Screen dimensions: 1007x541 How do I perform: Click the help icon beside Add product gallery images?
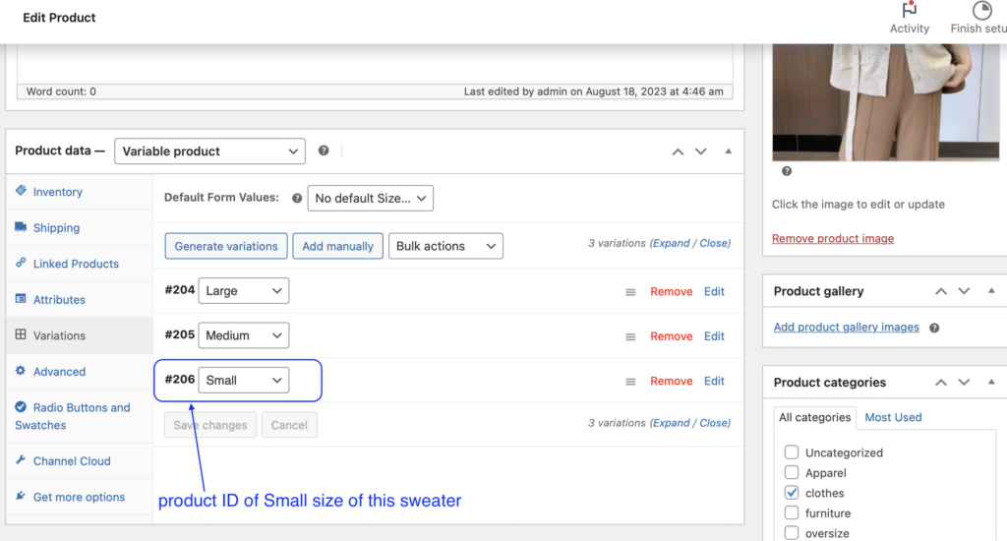pos(934,328)
